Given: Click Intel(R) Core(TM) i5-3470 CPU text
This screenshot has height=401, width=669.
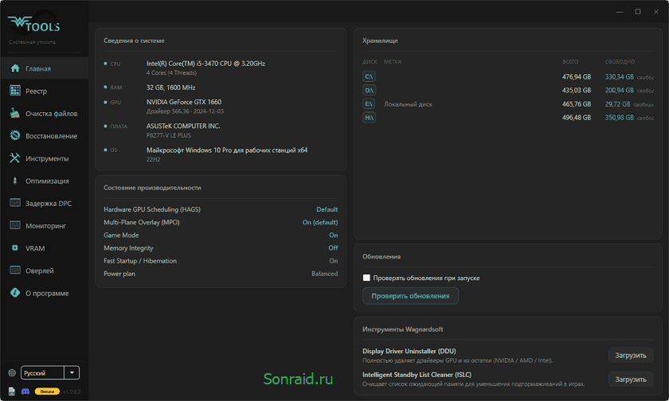Looking at the screenshot, I should (x=205, y=64).
